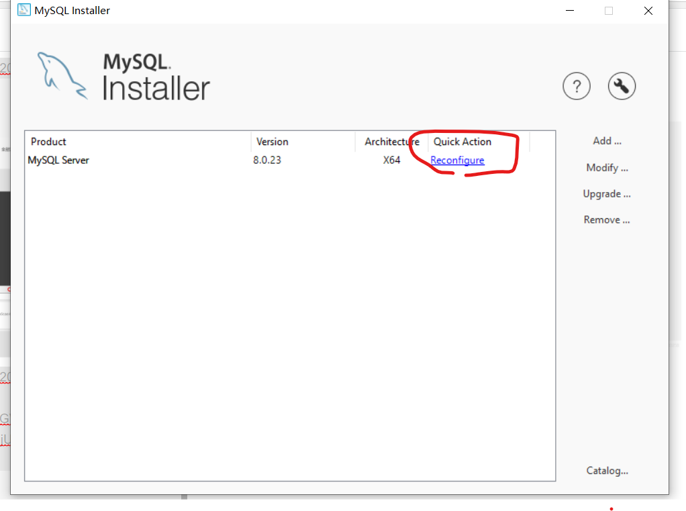Click the Reconfigure link for MySQL Server
Screen dimensions: 686x511
[457, 160]
